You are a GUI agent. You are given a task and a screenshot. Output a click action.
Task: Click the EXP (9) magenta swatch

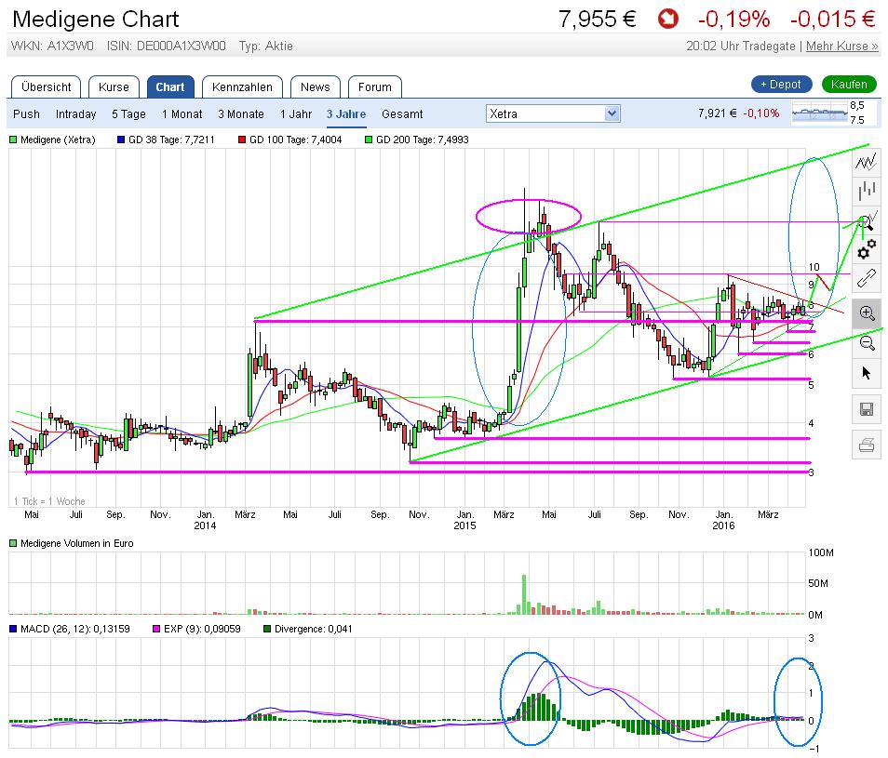pyautogui.click(x=156, y=629)
